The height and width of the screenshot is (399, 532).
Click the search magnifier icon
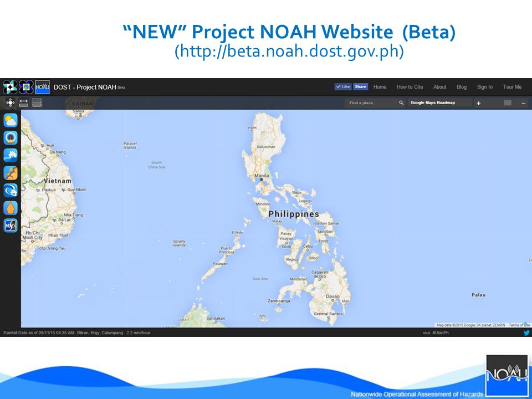point(401,103)
